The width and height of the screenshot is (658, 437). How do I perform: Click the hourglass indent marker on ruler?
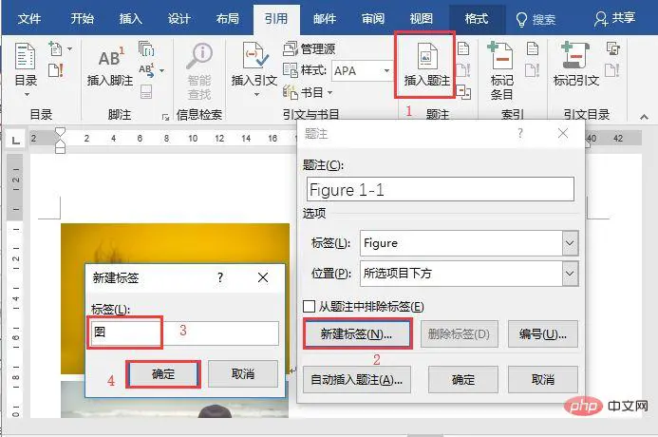tap(61, 141)
